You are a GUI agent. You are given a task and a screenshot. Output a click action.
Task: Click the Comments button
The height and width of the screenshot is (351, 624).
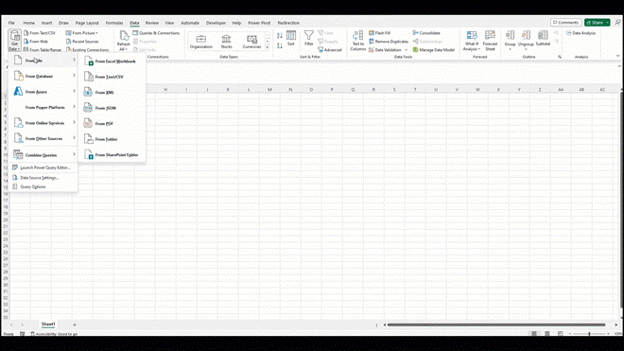566,23
